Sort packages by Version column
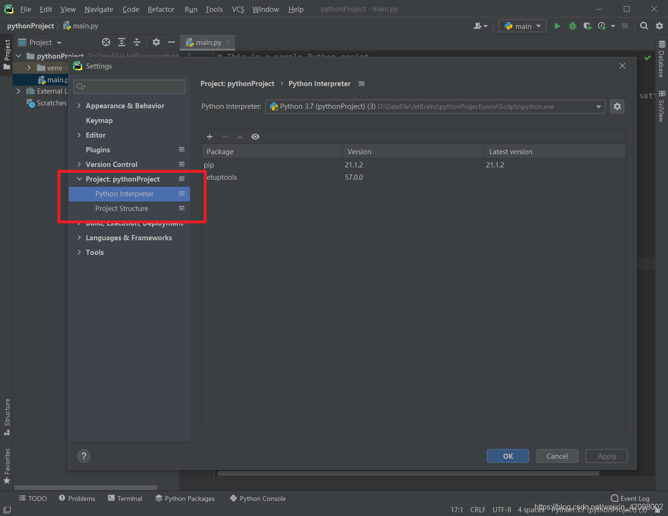 click(413, 151)
